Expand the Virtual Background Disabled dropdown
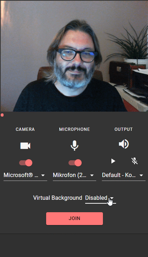This screenshot has width=148, height=257. click(x=100, y=198)
